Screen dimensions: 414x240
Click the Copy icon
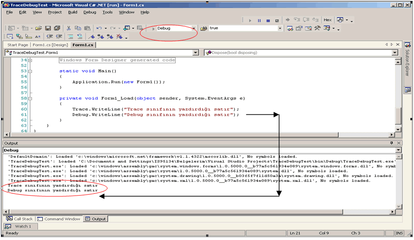pyautogui.click(x=78, y=28)
